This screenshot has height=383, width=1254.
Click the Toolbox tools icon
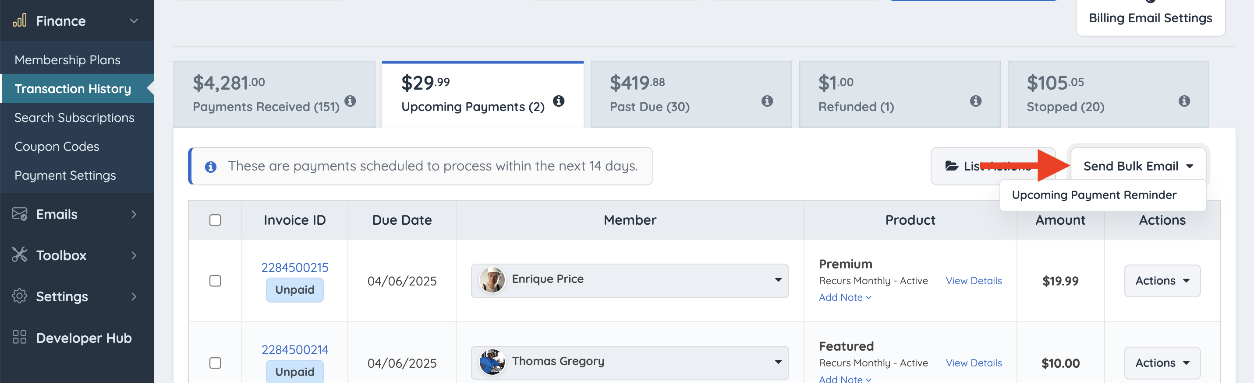point(19,255)
